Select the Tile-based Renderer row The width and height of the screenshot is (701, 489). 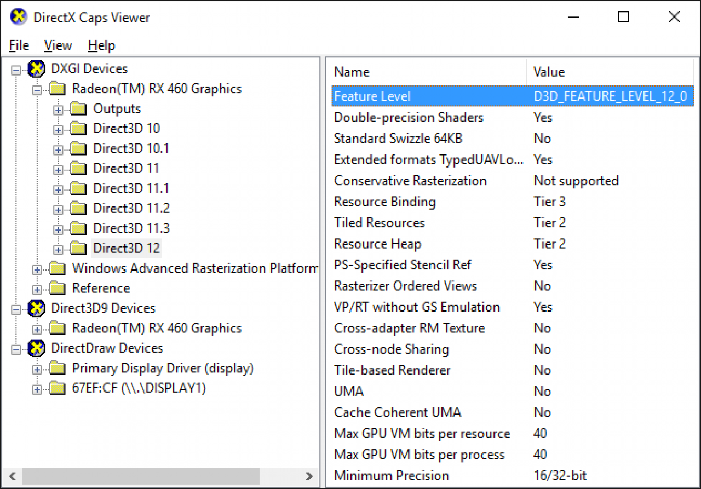click(x=513, y=370)
